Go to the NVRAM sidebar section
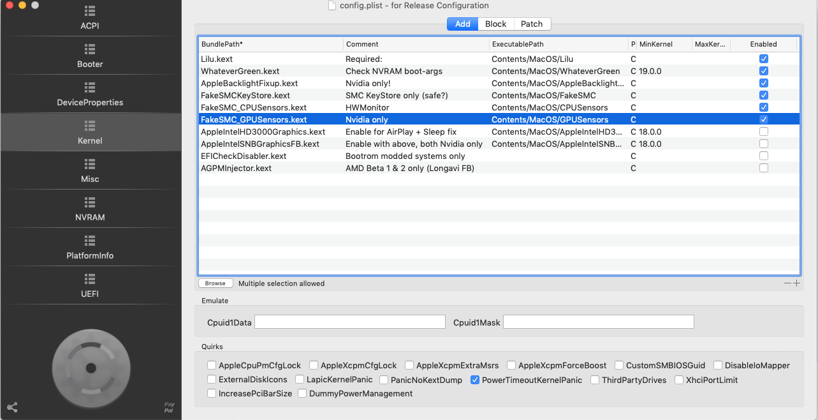The image size is (818, 420). [90, 209]
